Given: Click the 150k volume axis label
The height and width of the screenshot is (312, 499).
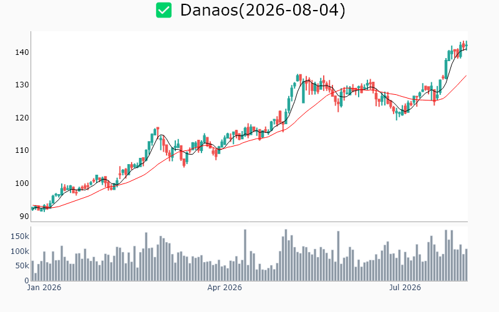Looking at the screenshot, I should (20, 236).
